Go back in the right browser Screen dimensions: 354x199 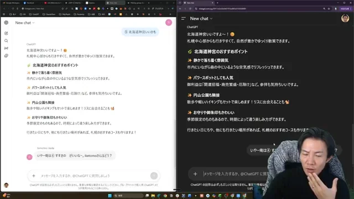(x=180, y=9)
